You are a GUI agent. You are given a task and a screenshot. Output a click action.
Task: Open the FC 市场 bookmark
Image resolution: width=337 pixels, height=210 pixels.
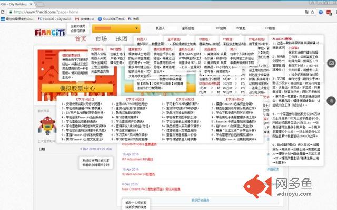coord(134,19)
